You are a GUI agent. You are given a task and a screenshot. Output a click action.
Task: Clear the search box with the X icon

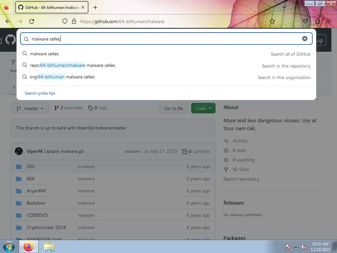click(304, 39)
